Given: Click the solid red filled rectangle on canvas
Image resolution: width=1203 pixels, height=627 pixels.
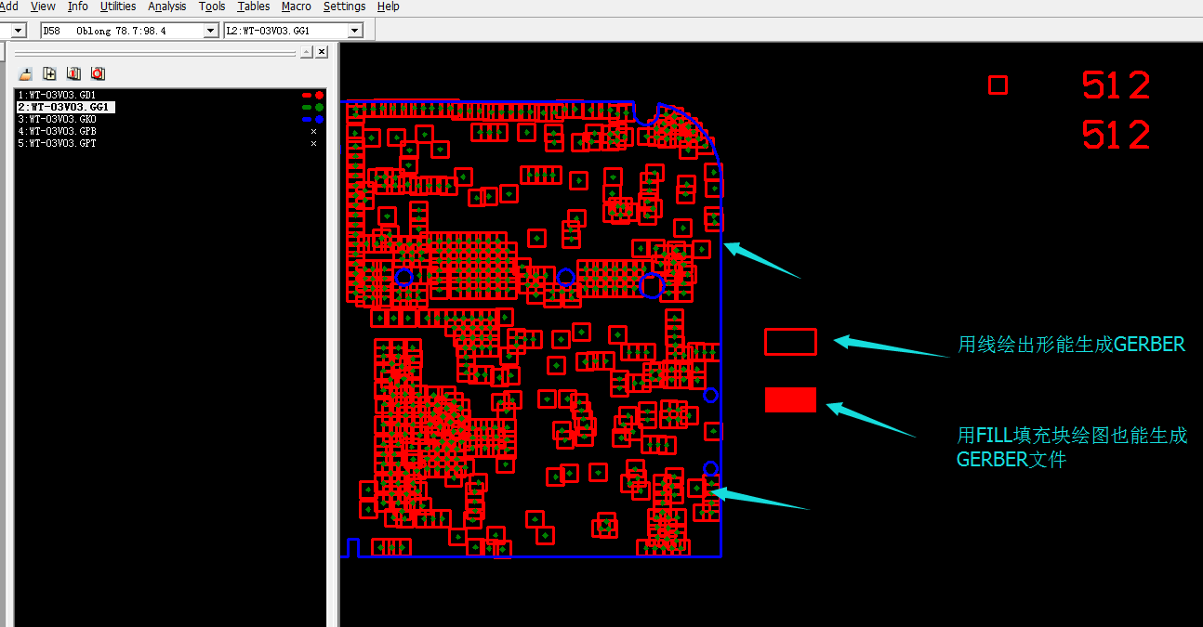Looking at the screenshot, I should coord(790,399).
